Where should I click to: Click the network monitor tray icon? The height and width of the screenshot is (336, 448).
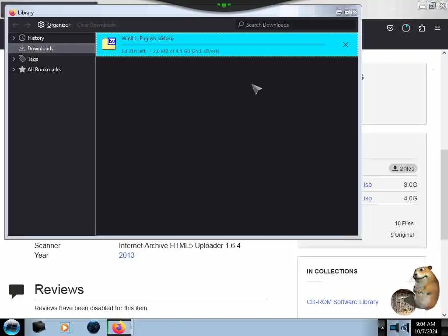[394, 328]
